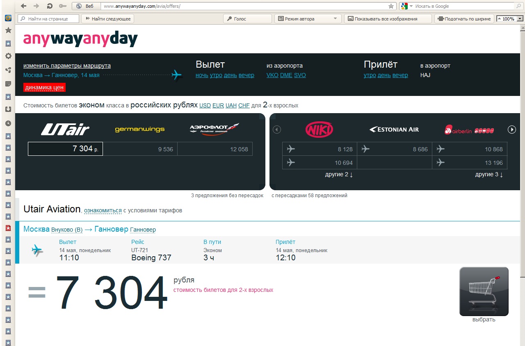Filter arrival time by утро
Viewport: 525px width, 346px height.
click(370, 75)
